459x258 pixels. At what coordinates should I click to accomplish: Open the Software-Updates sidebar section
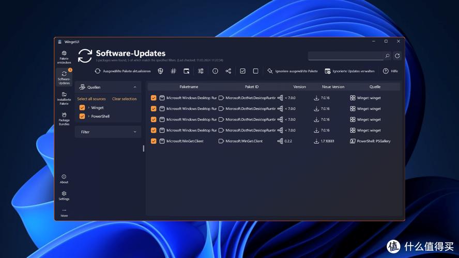(x=64, y=77)
